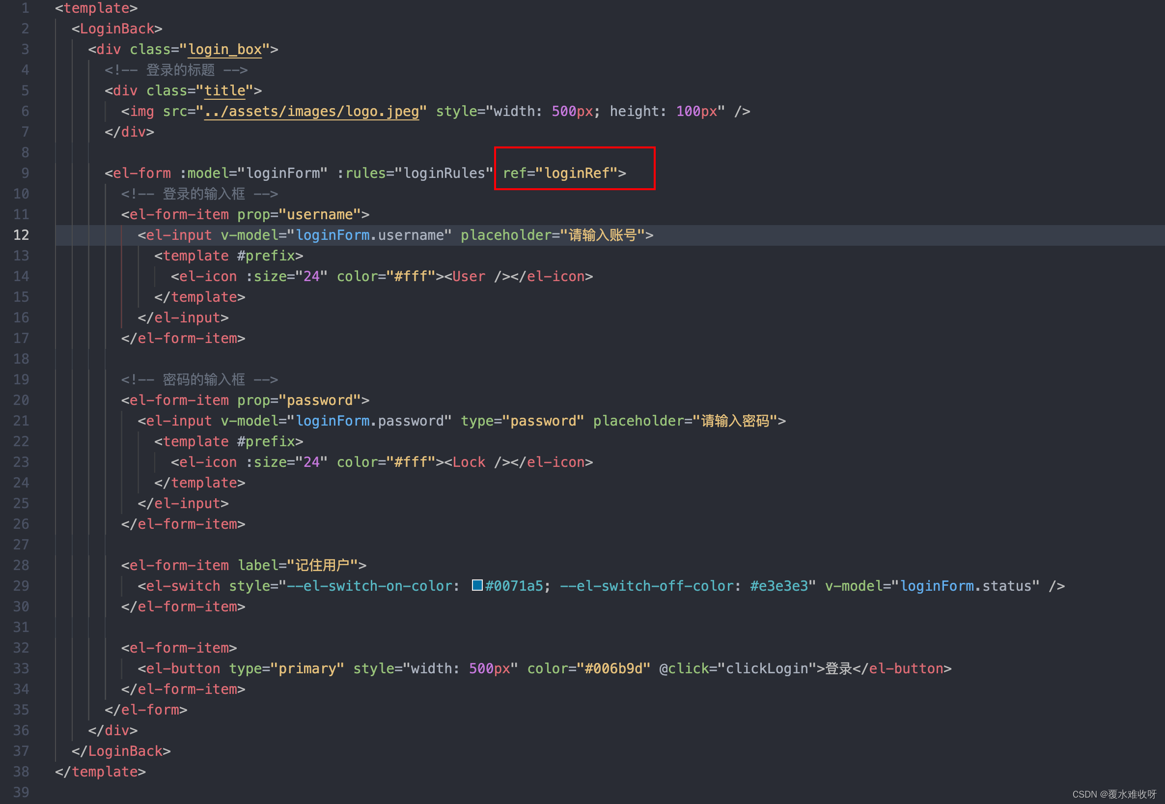Click the #006b9d button color value

click(613, 668)
